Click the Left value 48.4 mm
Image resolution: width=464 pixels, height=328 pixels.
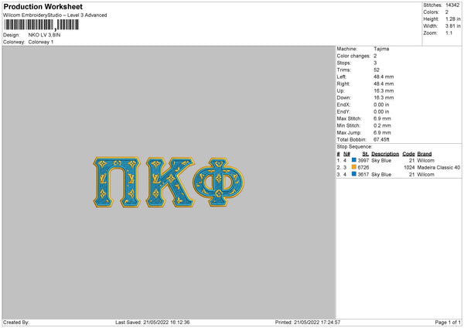384,77
